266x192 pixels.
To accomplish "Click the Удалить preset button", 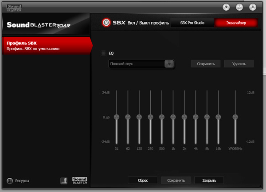I will 239,64.
